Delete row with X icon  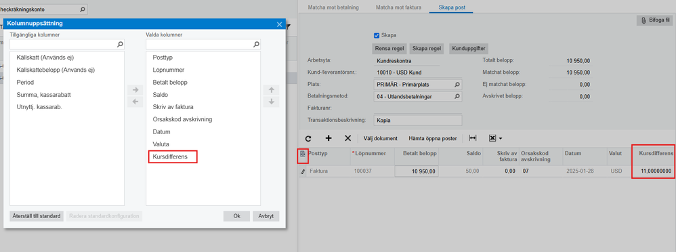coord(348,138)
